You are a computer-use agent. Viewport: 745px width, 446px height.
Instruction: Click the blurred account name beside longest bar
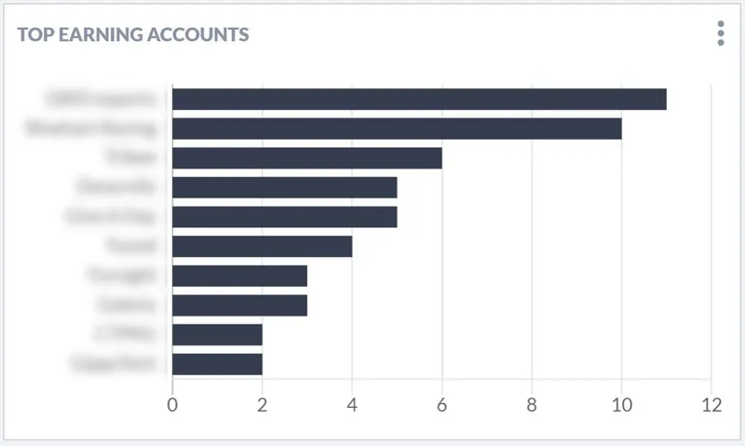[x=101, y=99]
